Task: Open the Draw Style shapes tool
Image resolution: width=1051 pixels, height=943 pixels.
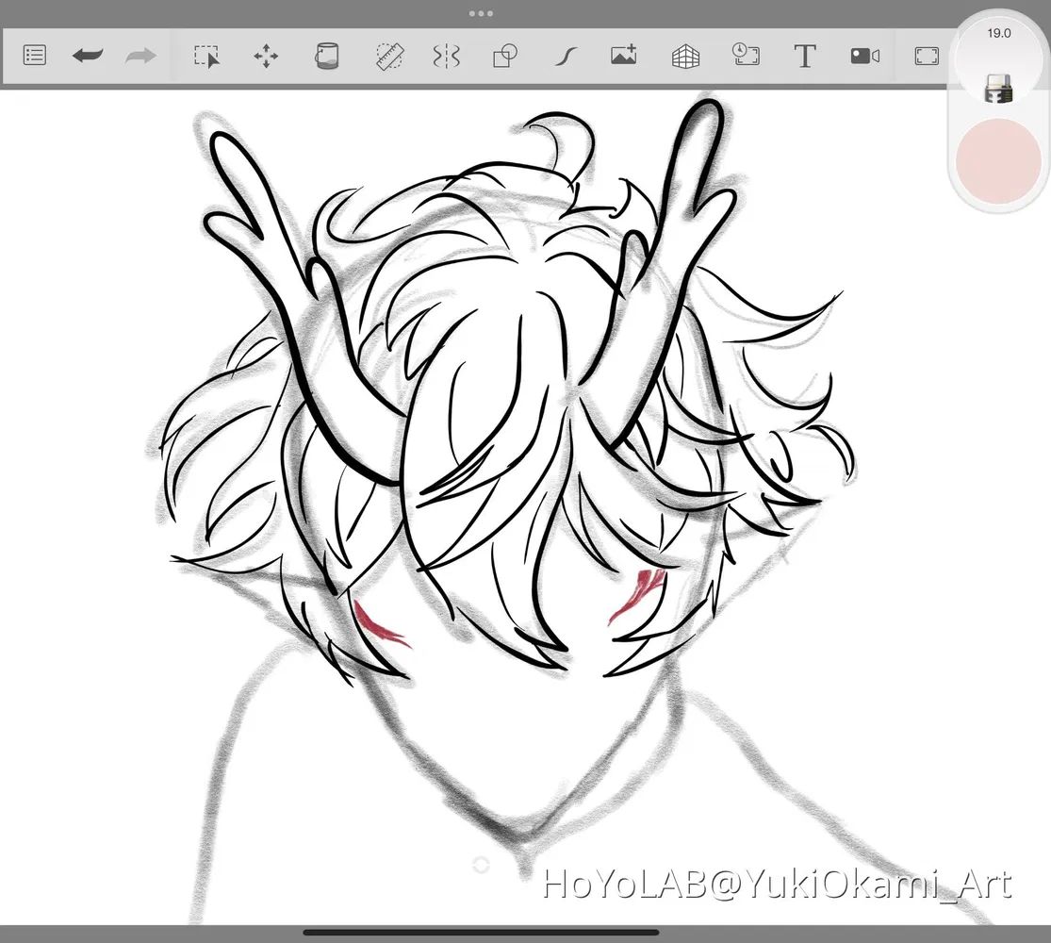Action: pos(505,56)
